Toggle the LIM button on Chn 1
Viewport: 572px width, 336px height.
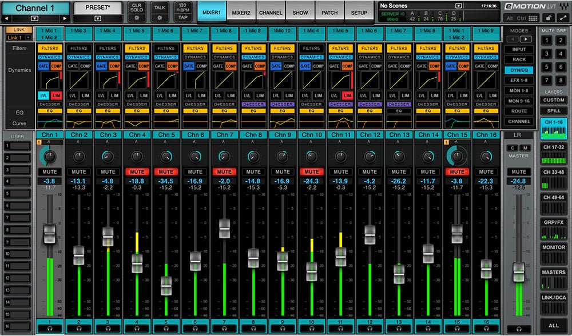(56, 95)
